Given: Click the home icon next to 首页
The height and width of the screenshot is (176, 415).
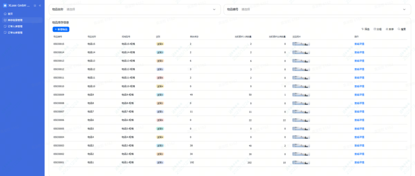Looking at the screenshot, I should (x=5, y=14).
